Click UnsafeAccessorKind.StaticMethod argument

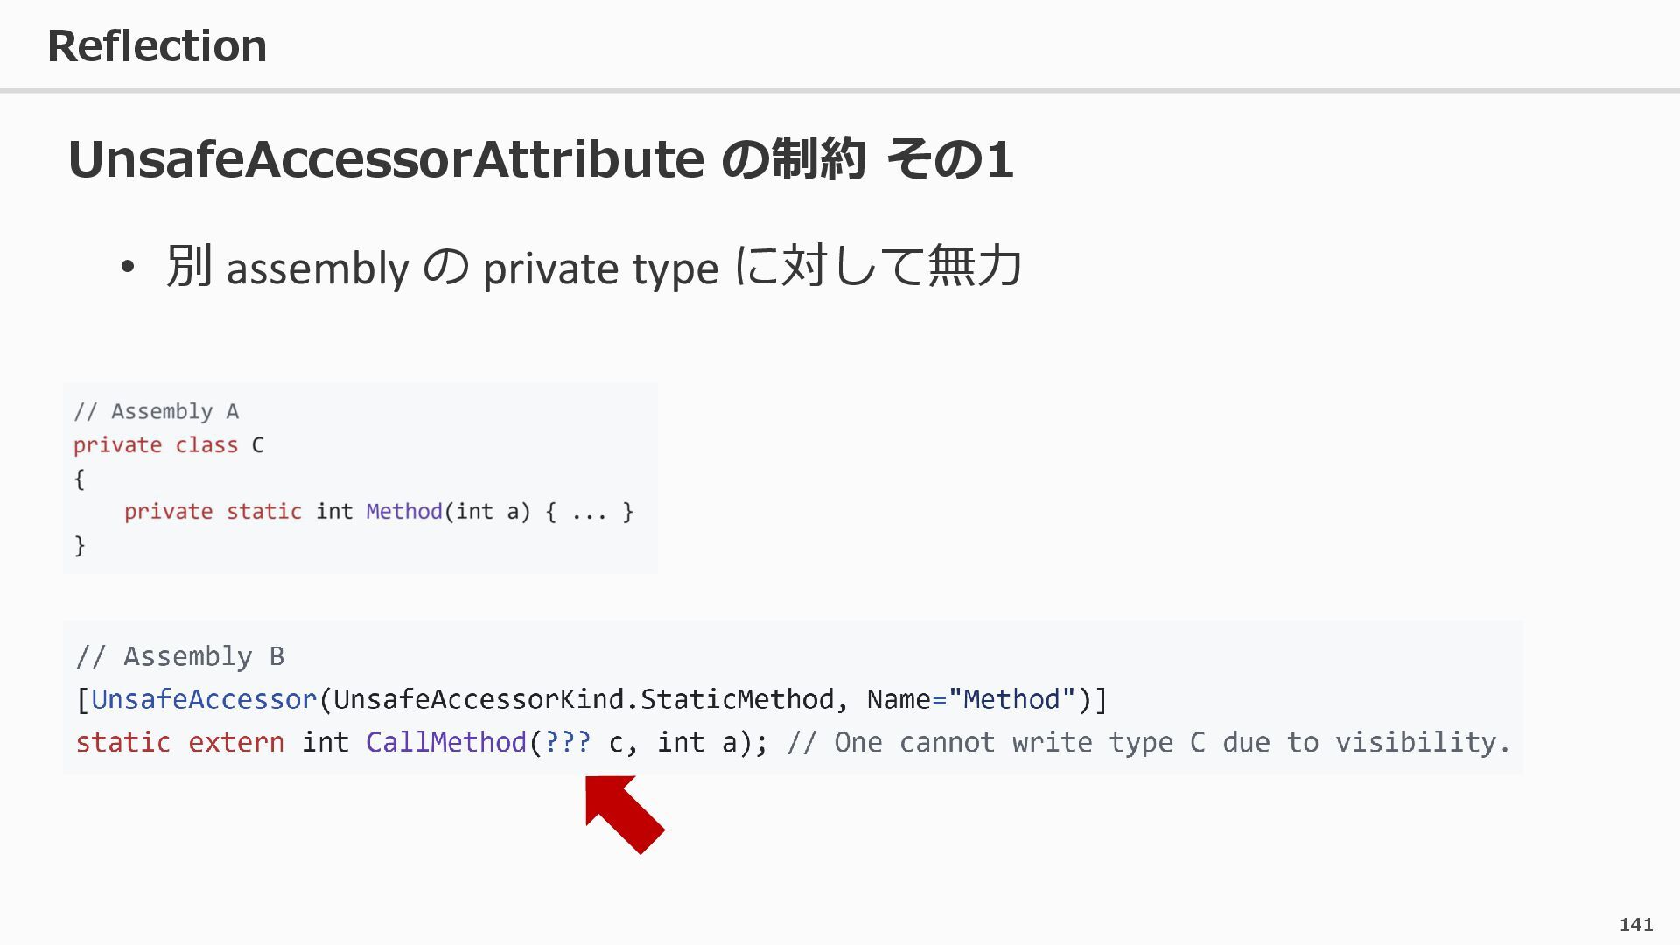584,699
